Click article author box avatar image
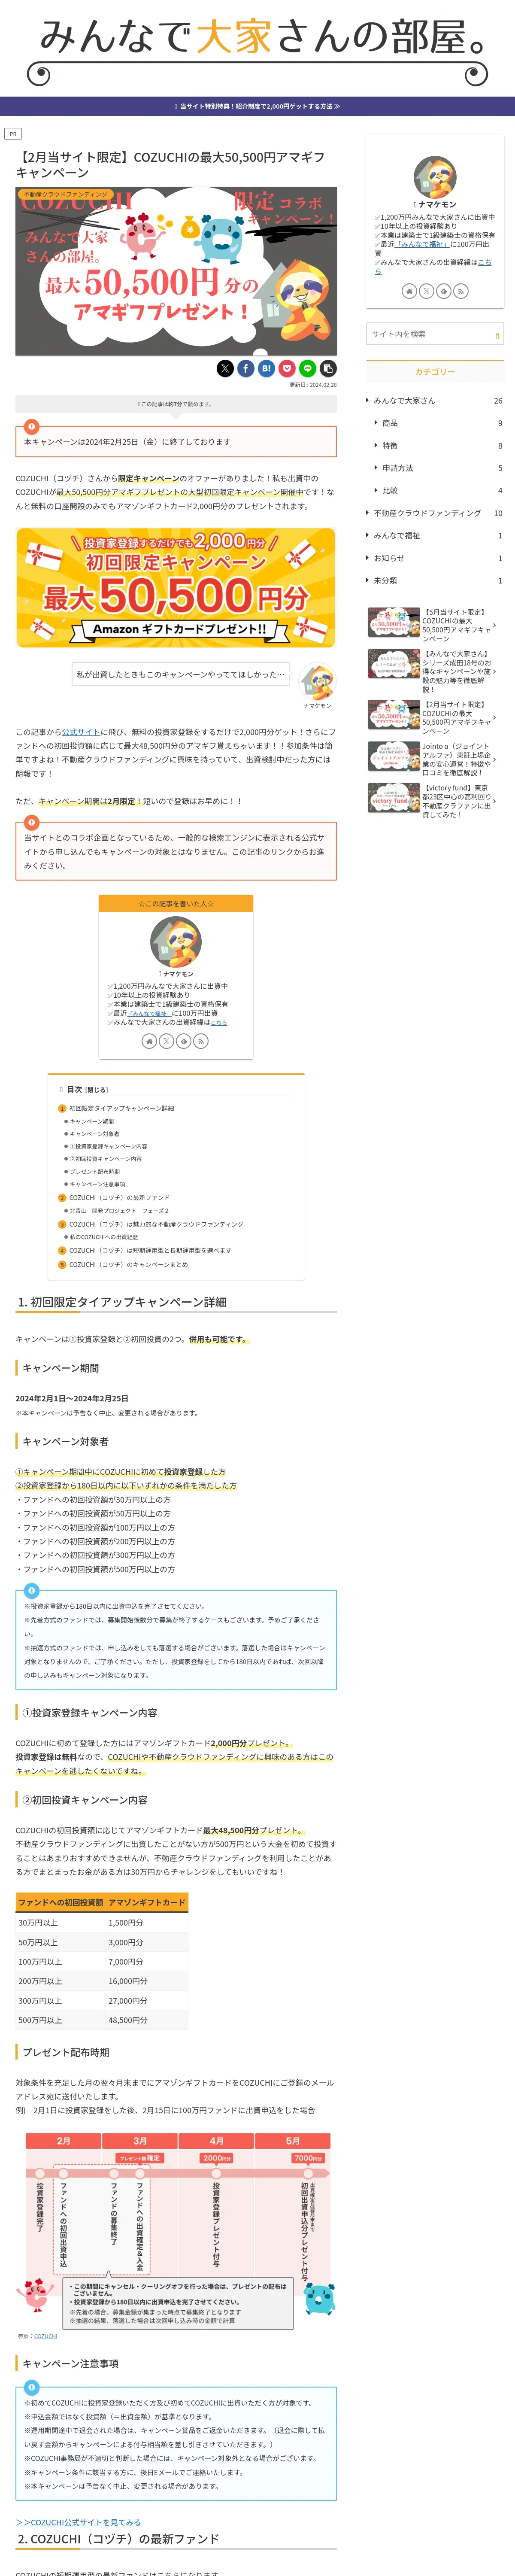515x2576 pixels. pos(176,941)
